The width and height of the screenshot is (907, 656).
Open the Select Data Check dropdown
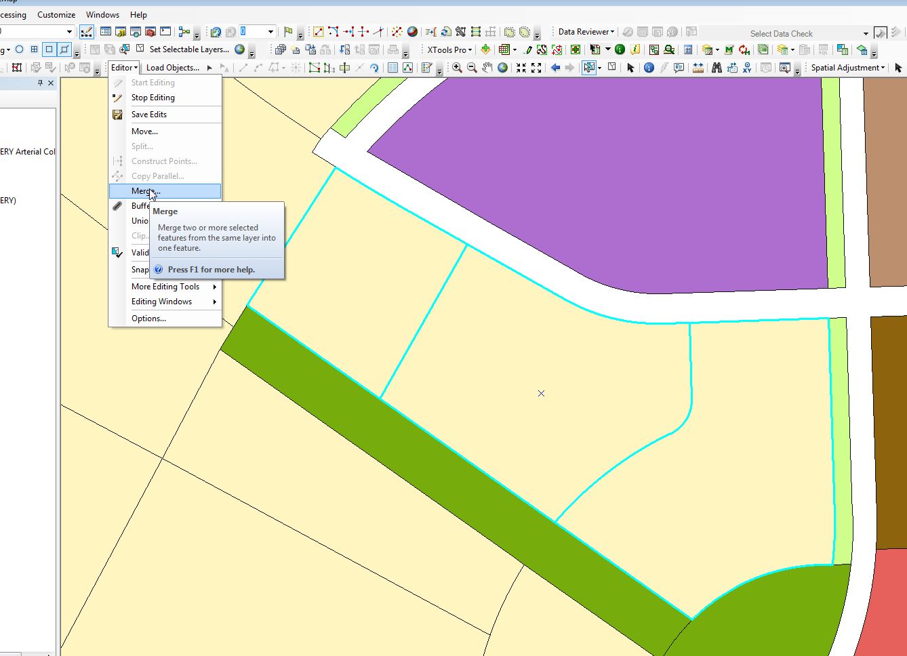[865, 33]
